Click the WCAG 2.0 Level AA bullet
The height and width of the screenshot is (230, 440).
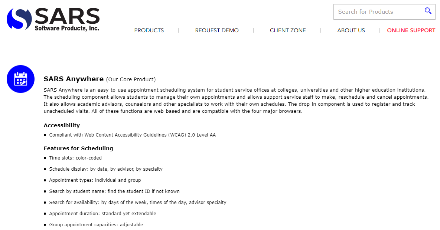point(132,135)
